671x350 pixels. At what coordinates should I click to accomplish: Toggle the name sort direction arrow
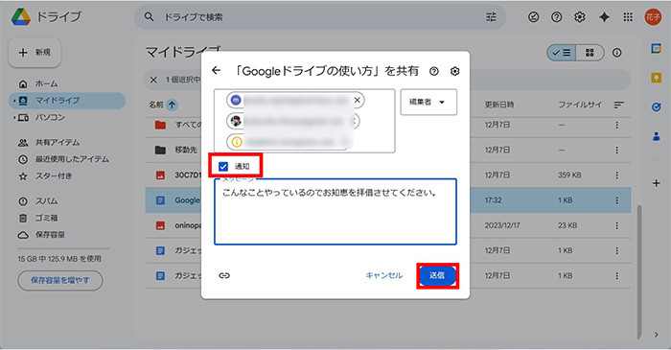(172, 105)
